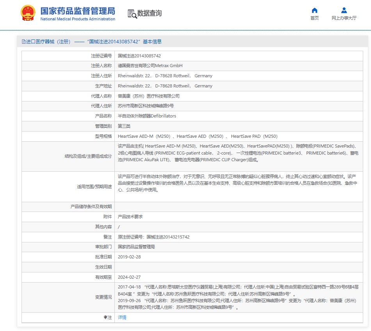Image resolution: width=371 pixels, height=331 pixels.
Task: Click the 变更情况 label
Action: pos(103,297)
